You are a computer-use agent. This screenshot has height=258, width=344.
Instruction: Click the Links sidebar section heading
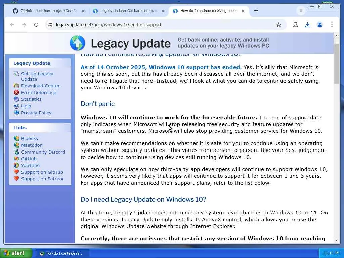point(20,128)
